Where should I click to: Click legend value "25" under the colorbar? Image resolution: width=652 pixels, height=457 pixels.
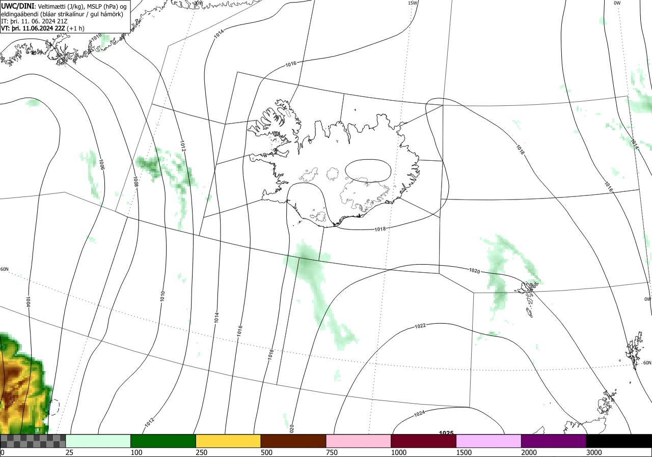70,452
